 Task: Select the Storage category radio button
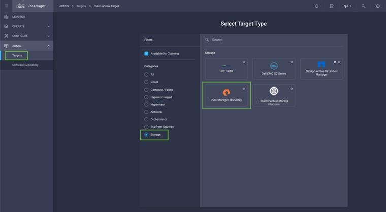pos(146,135)
